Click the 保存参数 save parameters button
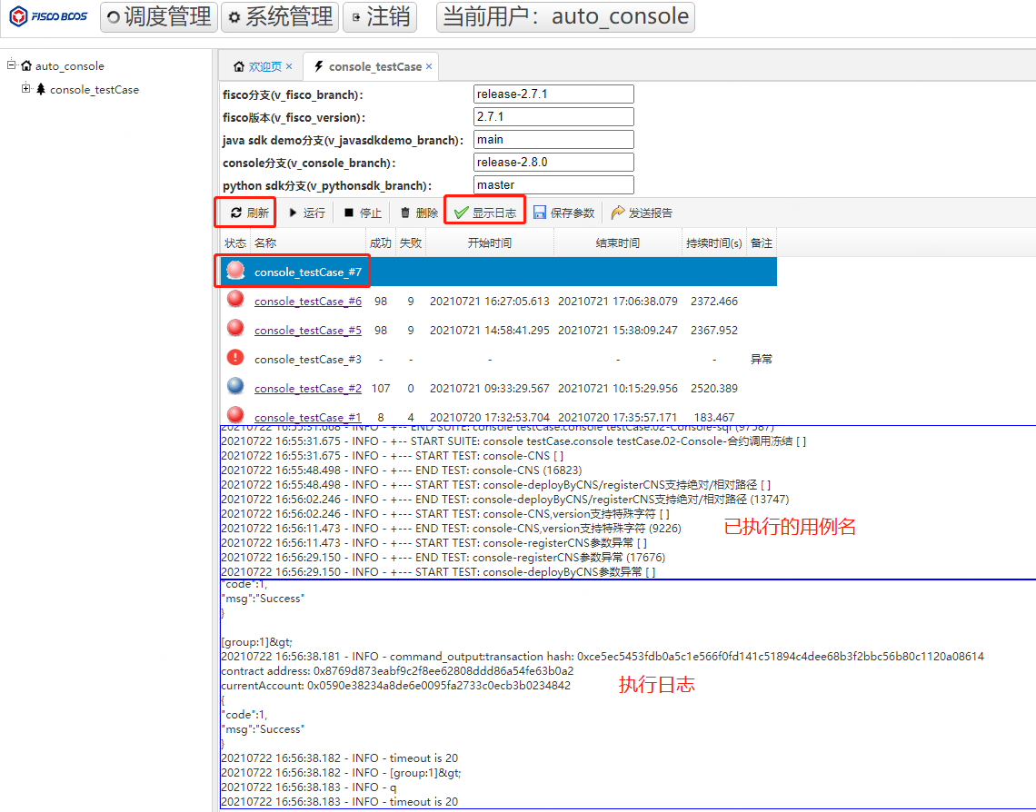1036x812 pixels. pos(563,213)
